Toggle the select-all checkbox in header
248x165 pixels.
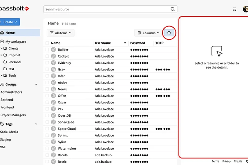[x=47, y=43]
